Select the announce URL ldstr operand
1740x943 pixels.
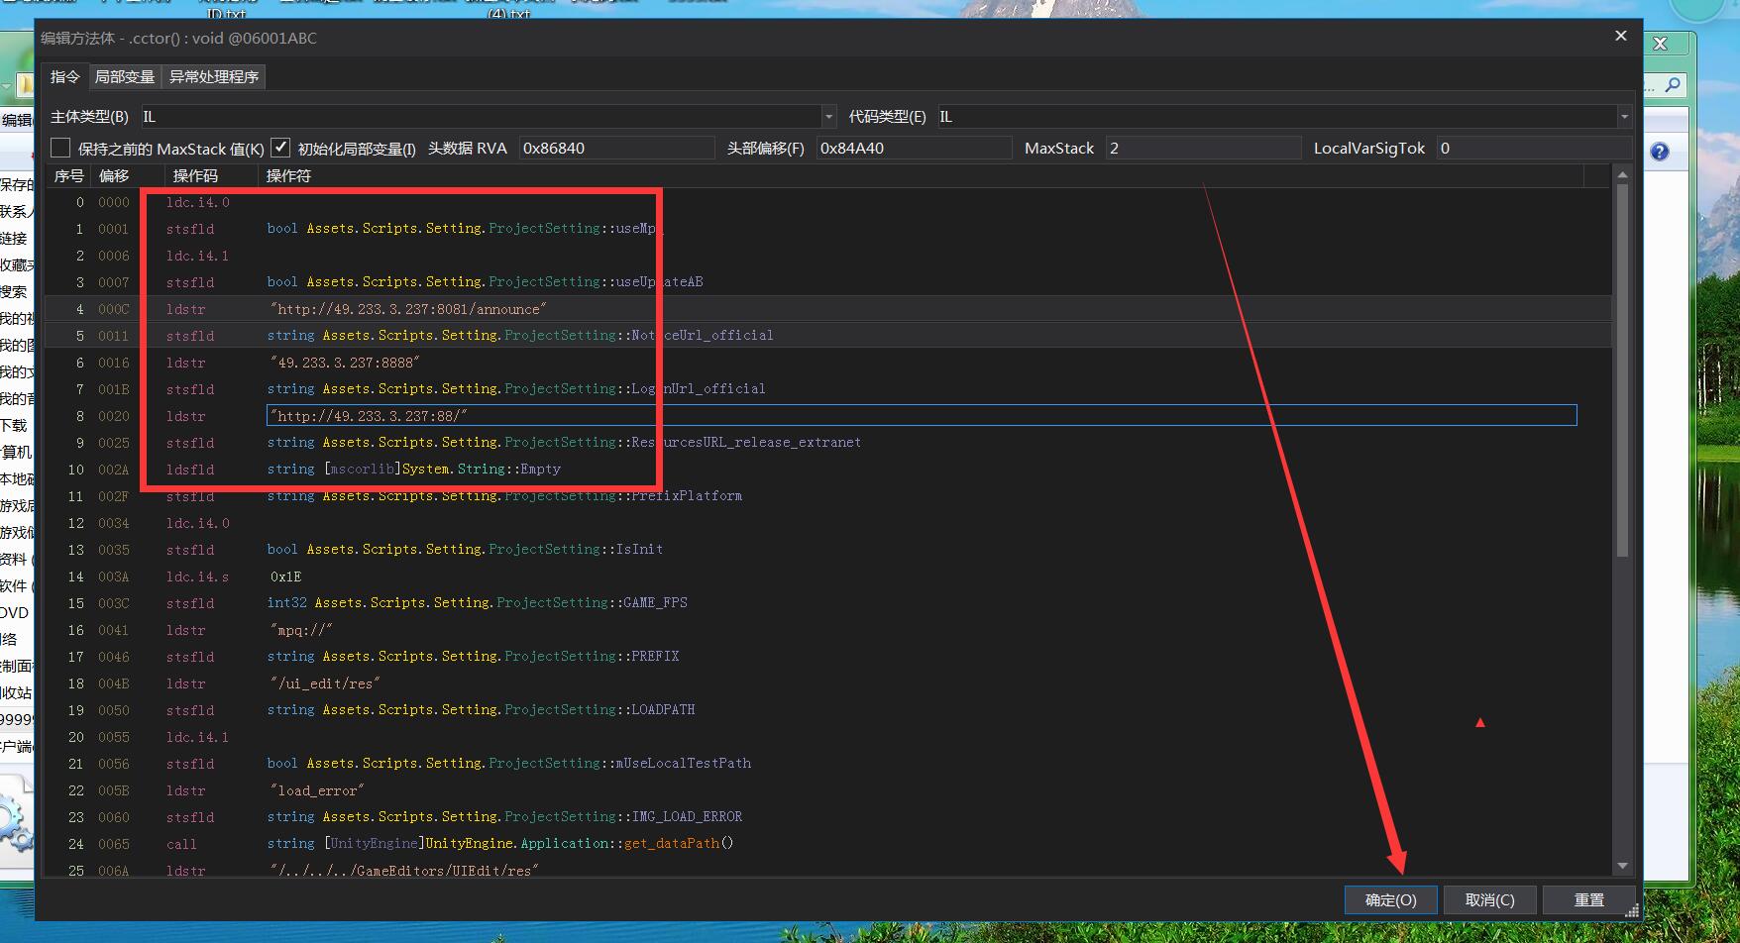point(408,309)
